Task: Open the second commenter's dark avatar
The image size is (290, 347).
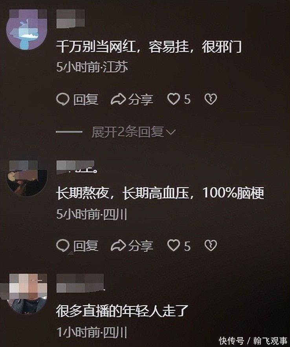Action: (x=27, y=178)
